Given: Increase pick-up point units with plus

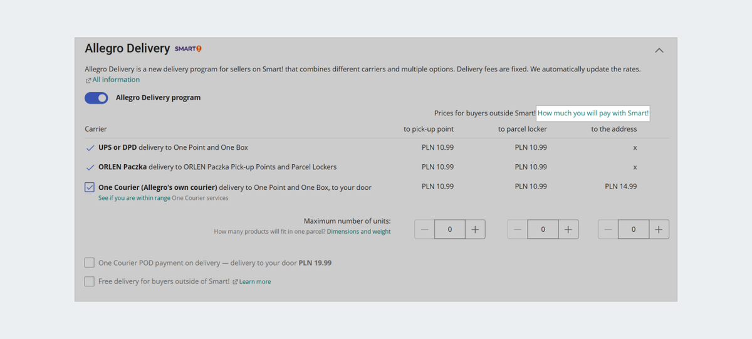Looking at the screenshot, I should click(x=475, y=229).
